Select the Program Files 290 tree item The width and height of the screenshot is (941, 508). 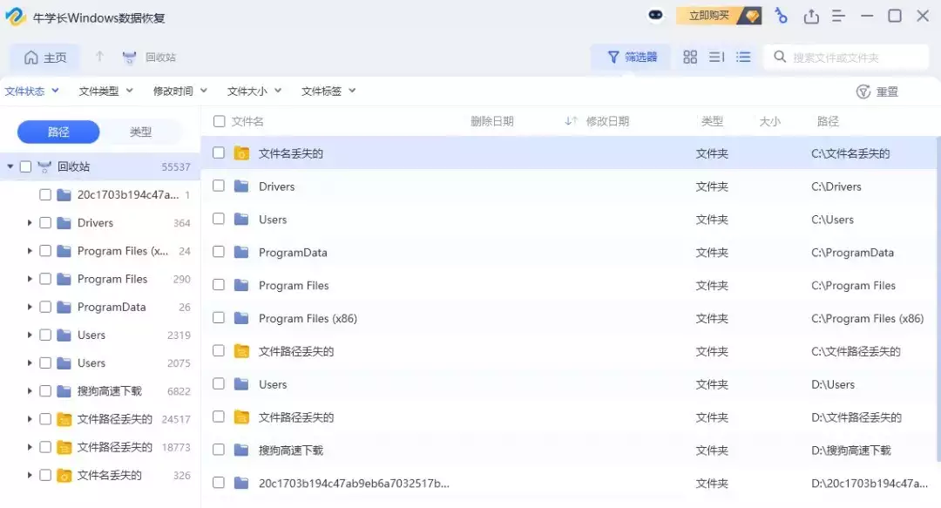pos(99,279)
